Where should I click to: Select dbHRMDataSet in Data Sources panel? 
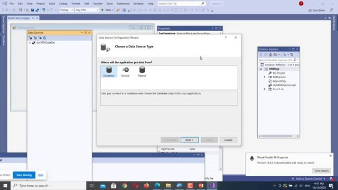[45, 43]
